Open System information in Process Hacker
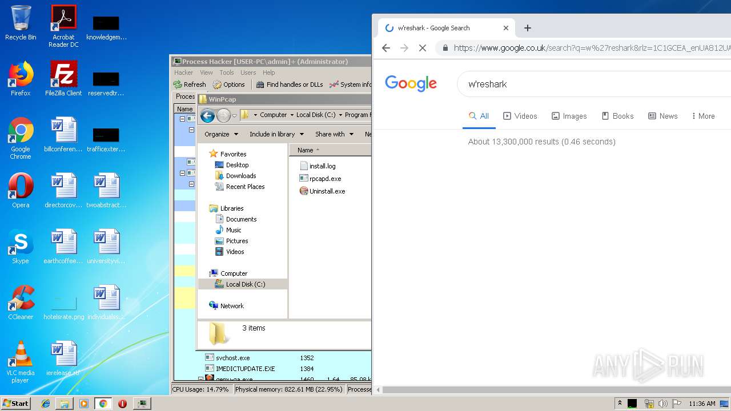The image size is (731, 411). (351, 84)
